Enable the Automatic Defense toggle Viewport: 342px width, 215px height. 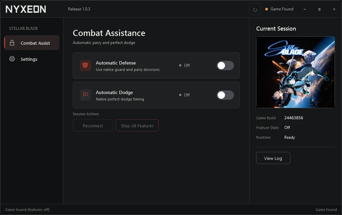(225, 65)
